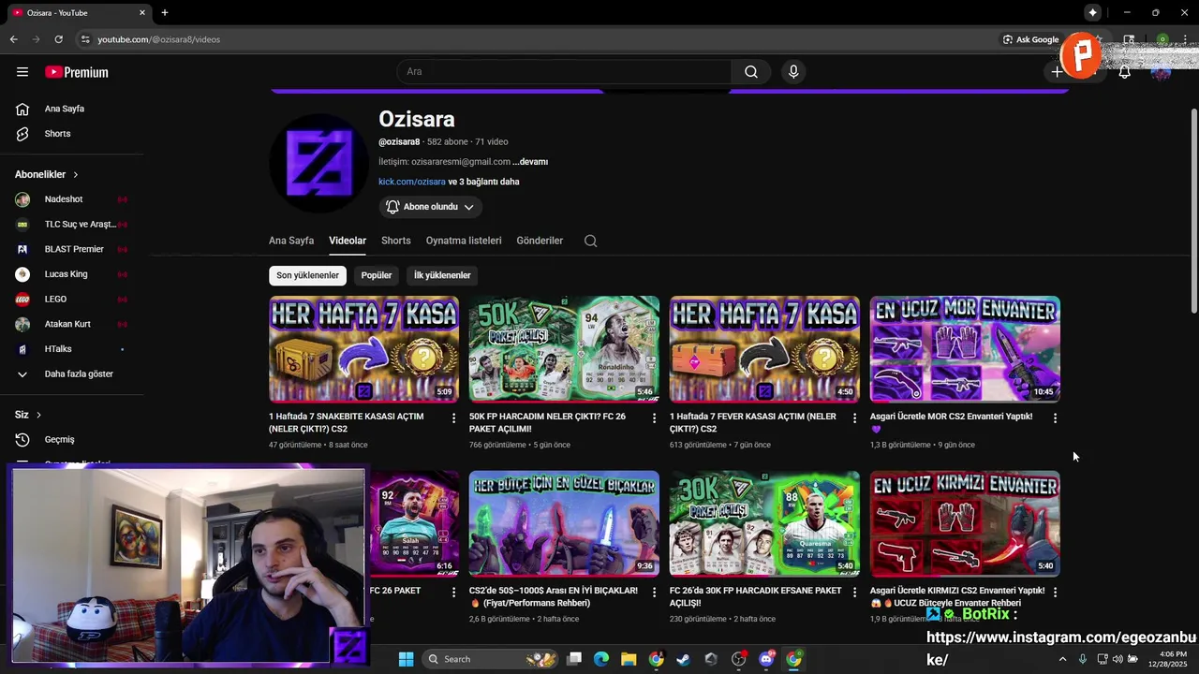
Task: Open options for 1 Haftada 7 SNAKEBITE video
Action: pyautogui.click(x=454, y=418)
